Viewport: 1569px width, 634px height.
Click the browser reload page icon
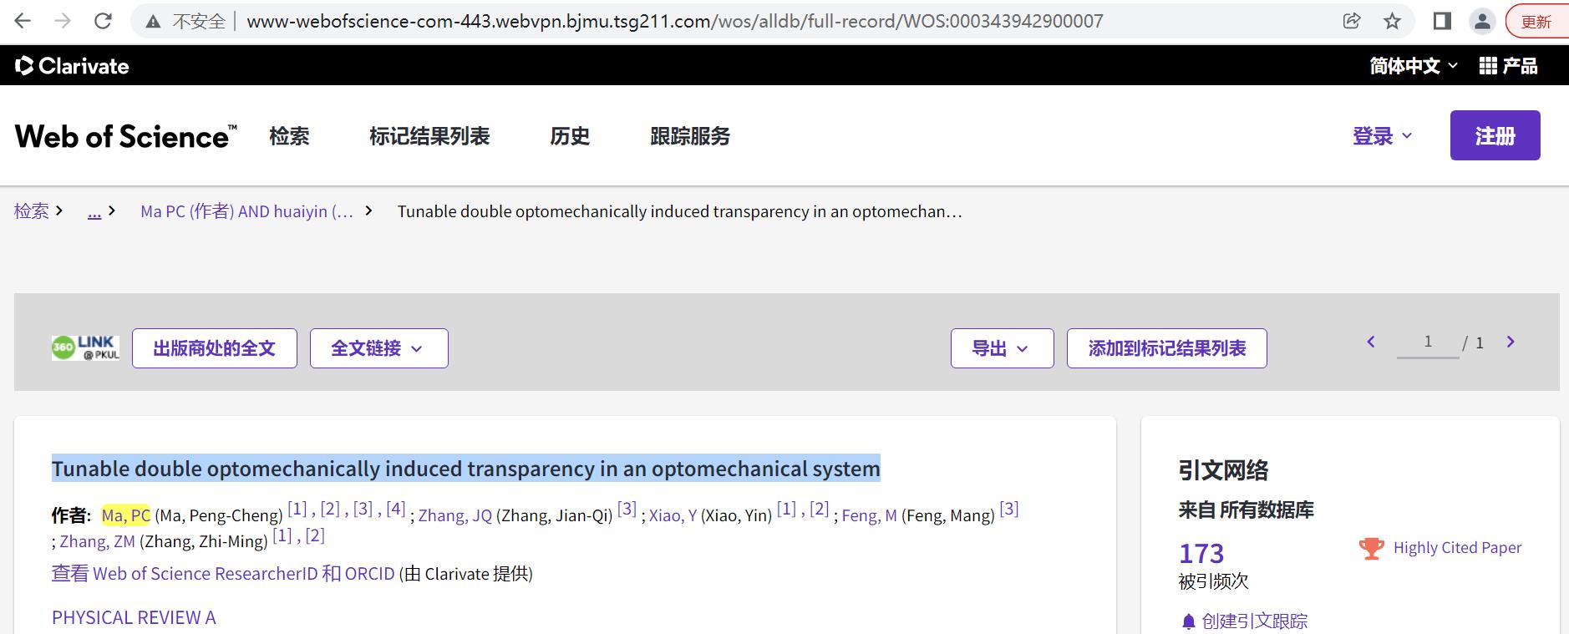click(103, 21)
